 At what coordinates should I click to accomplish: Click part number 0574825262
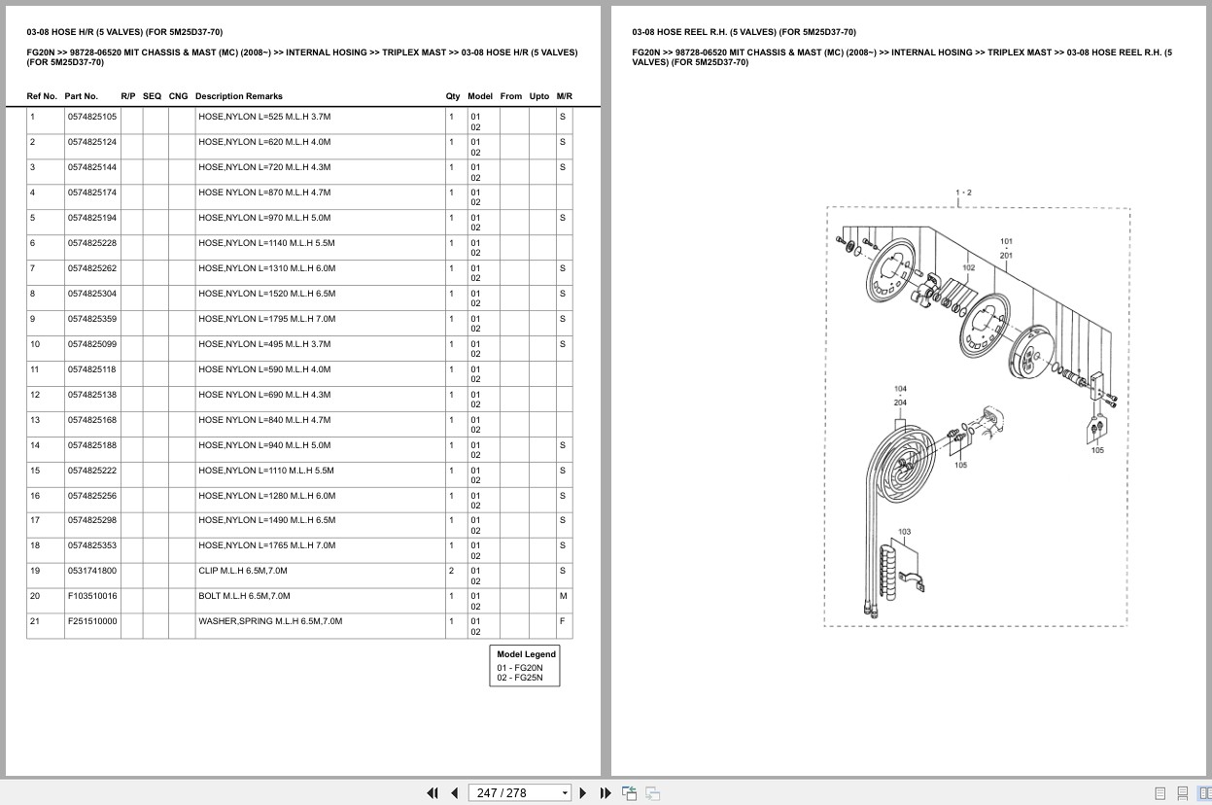pos(92,268)
